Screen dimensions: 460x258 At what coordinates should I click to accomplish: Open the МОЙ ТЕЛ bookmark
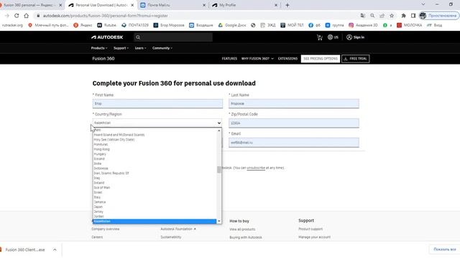tap(293, 25)
